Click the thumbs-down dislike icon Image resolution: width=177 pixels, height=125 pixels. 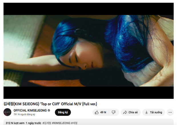pos(113,112)
